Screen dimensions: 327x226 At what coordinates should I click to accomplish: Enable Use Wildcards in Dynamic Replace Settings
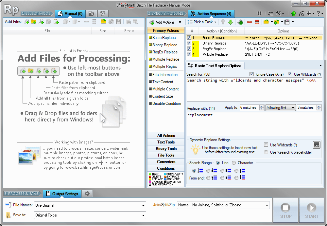pos(266,145)
